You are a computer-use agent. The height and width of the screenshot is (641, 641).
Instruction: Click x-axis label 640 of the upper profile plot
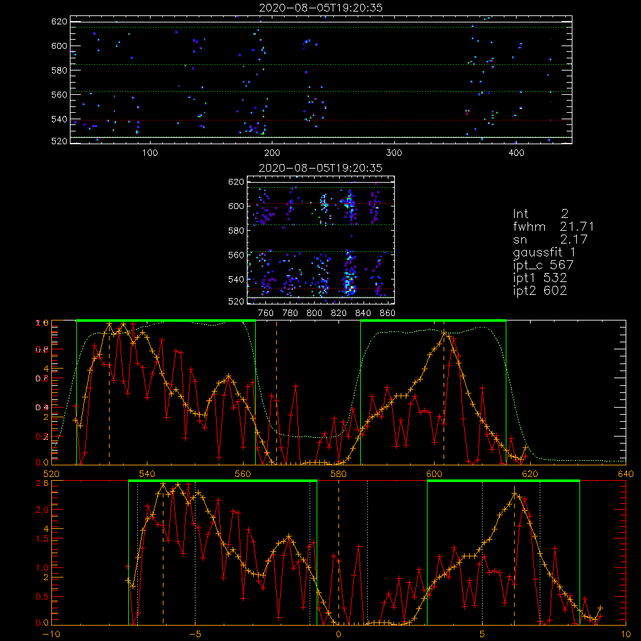click(626, 474)
